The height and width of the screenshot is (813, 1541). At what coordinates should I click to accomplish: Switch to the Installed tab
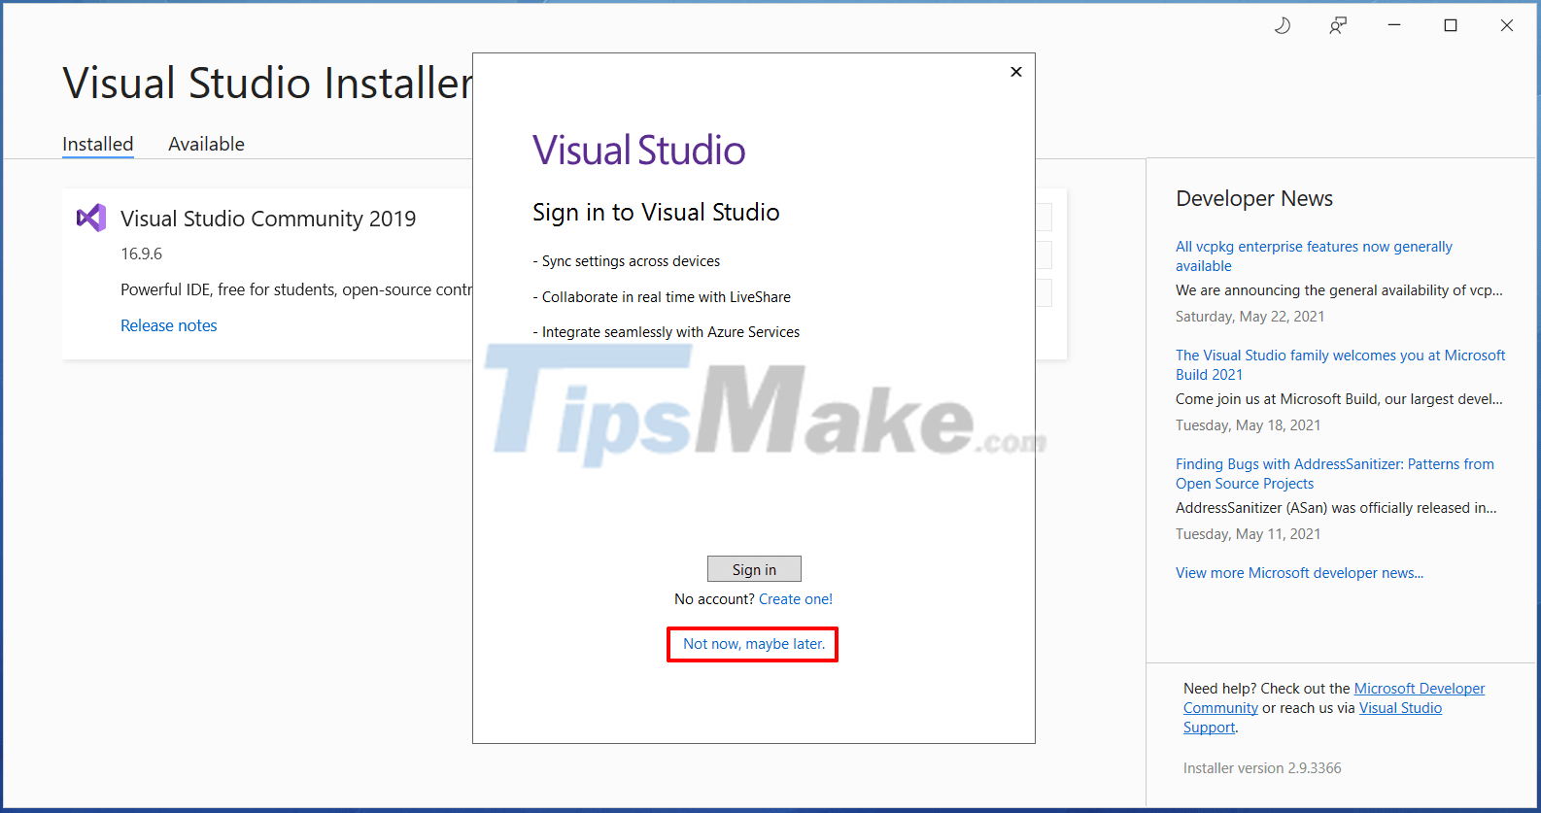click(x=98, y=144)
